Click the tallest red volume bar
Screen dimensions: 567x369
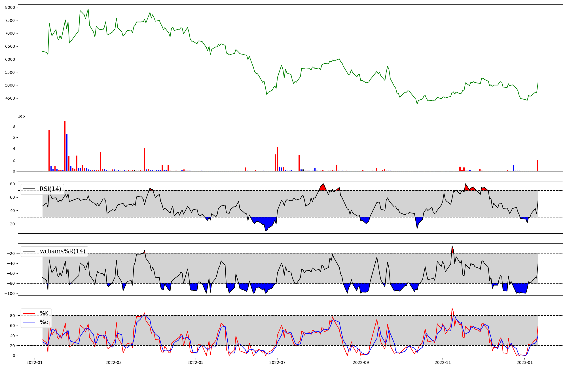65,146
